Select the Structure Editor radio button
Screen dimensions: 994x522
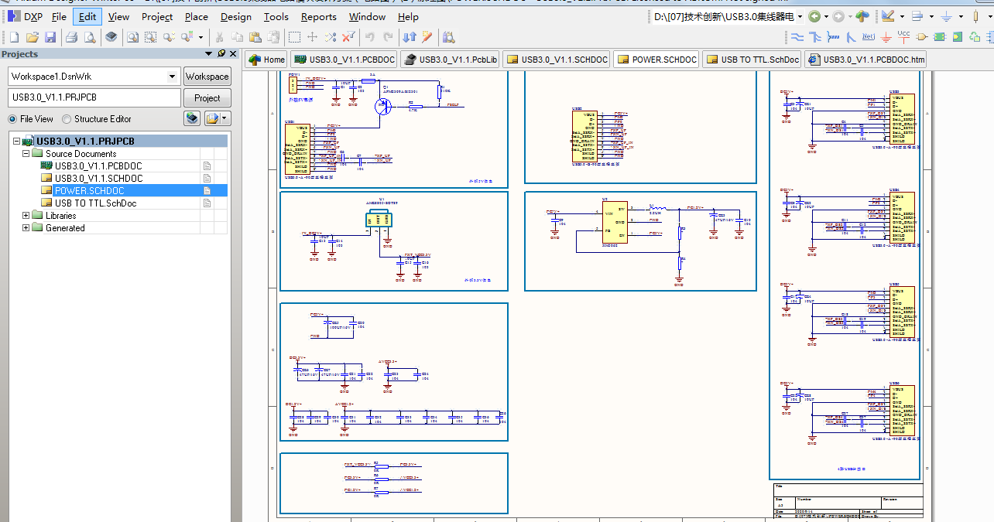[x=67, y=119]
